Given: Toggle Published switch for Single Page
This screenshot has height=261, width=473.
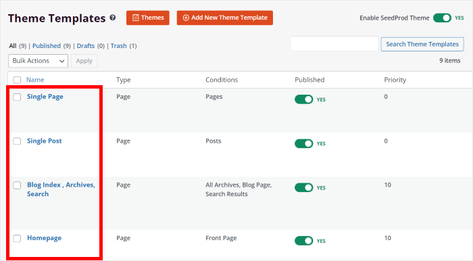Looking at the screenshot, I should point(304,99).
